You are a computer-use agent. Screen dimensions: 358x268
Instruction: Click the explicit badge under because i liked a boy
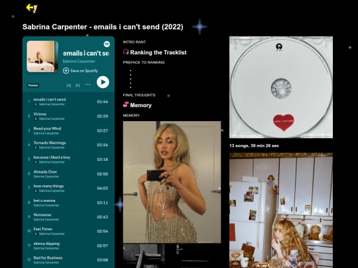[36, 162]
